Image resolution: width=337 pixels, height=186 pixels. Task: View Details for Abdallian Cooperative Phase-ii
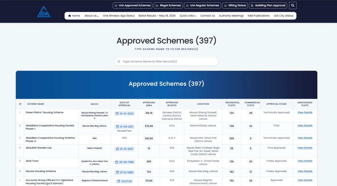pos(305,138)
